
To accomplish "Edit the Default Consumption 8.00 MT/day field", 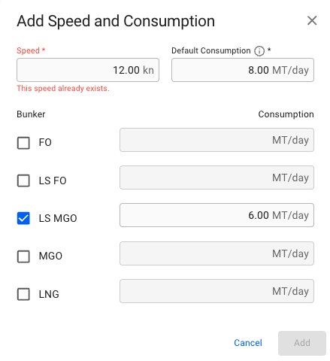I will tap(243, 70).
